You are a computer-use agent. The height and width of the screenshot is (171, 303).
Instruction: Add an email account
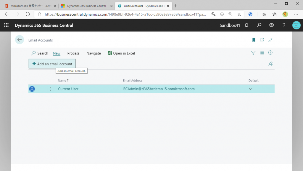52,64
